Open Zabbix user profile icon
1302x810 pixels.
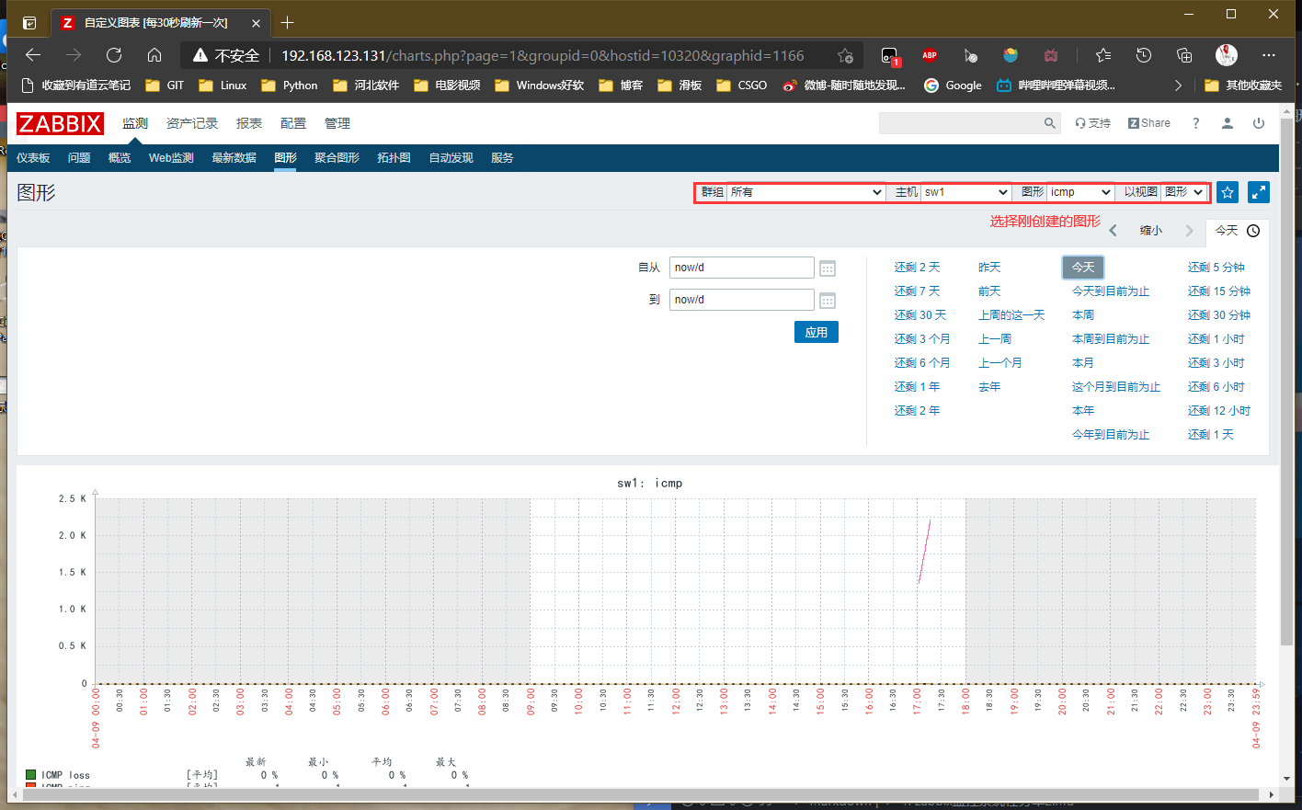point(1227,123)
